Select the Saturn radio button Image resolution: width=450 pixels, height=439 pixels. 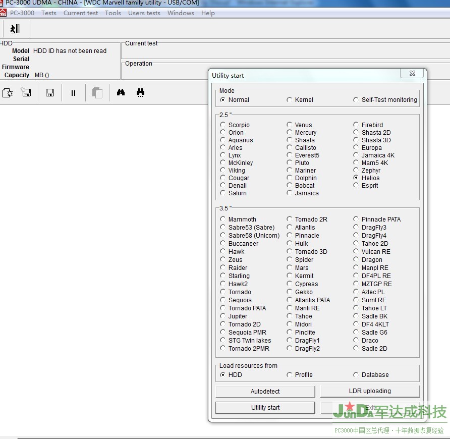(222, 193)
